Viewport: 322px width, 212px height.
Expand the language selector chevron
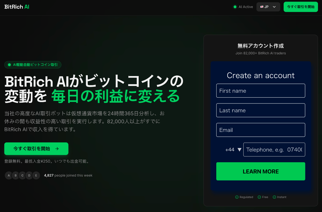[274, 7]
